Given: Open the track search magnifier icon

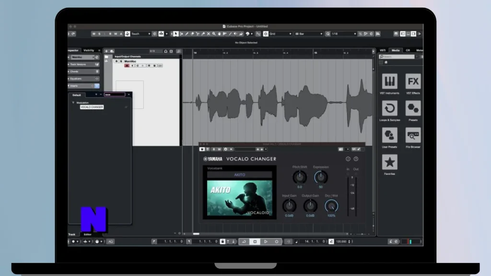Looking at the screenshot, I should tap(178, 51).
